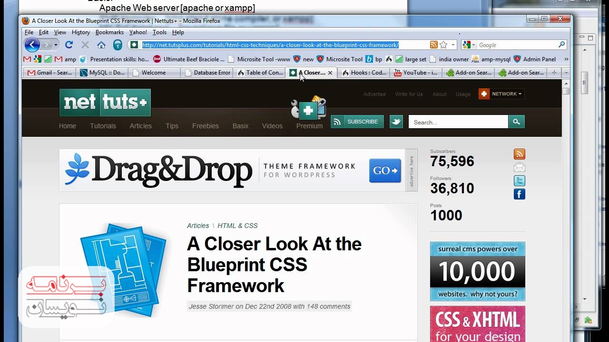Open the list all tabs dropdown
Viewport: 609px width, 342px height.
click(565, 73)
